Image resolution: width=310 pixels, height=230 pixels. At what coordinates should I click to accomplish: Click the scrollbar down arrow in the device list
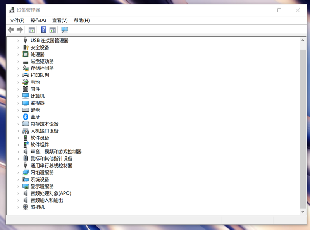[x=303, y=212]
